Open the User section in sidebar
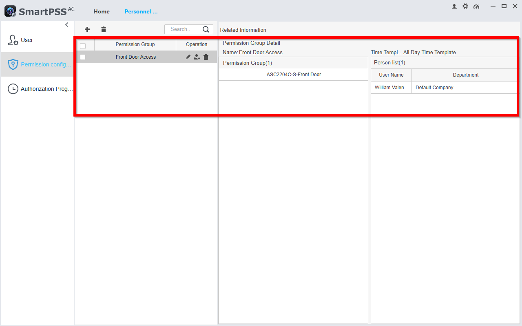The image size is (522, 326). 37,40
